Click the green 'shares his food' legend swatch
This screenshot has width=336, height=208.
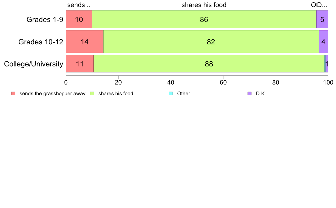(x=92, y=93)
